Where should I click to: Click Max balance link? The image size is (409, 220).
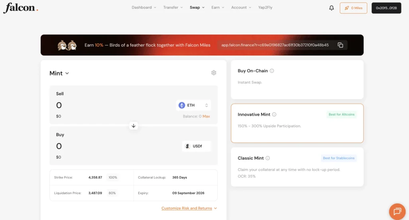pos(206,116)
